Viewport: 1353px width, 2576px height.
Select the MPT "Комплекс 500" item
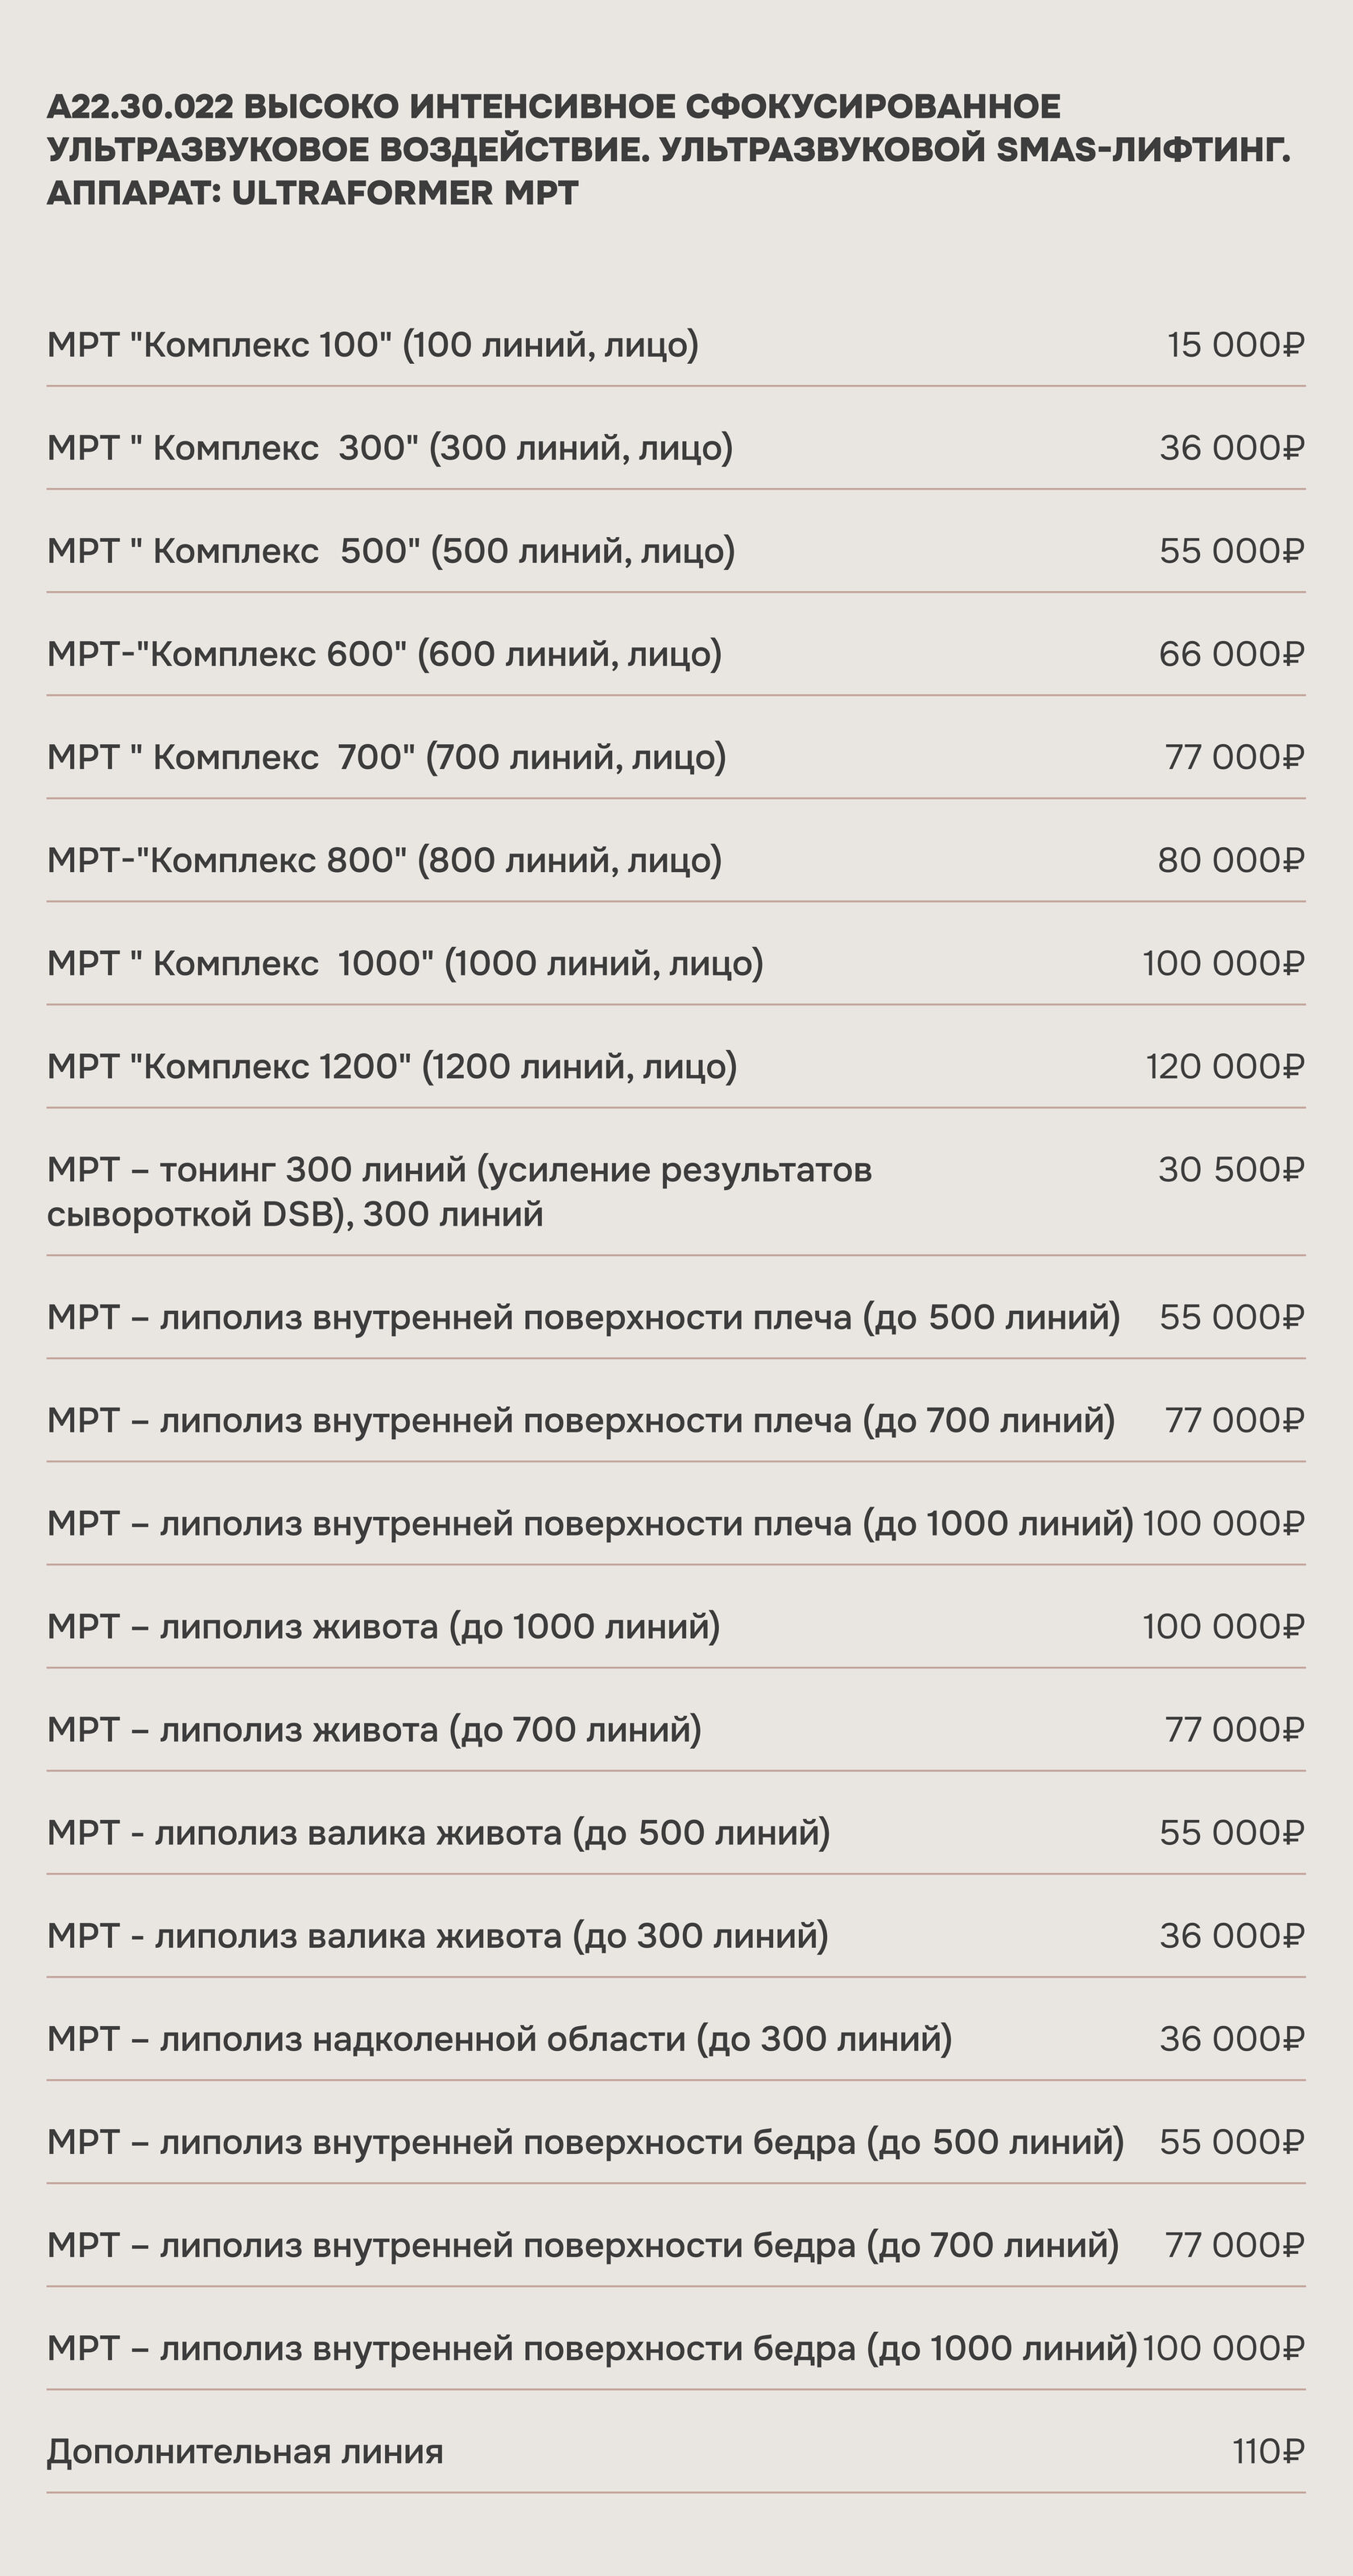point(390,551)
